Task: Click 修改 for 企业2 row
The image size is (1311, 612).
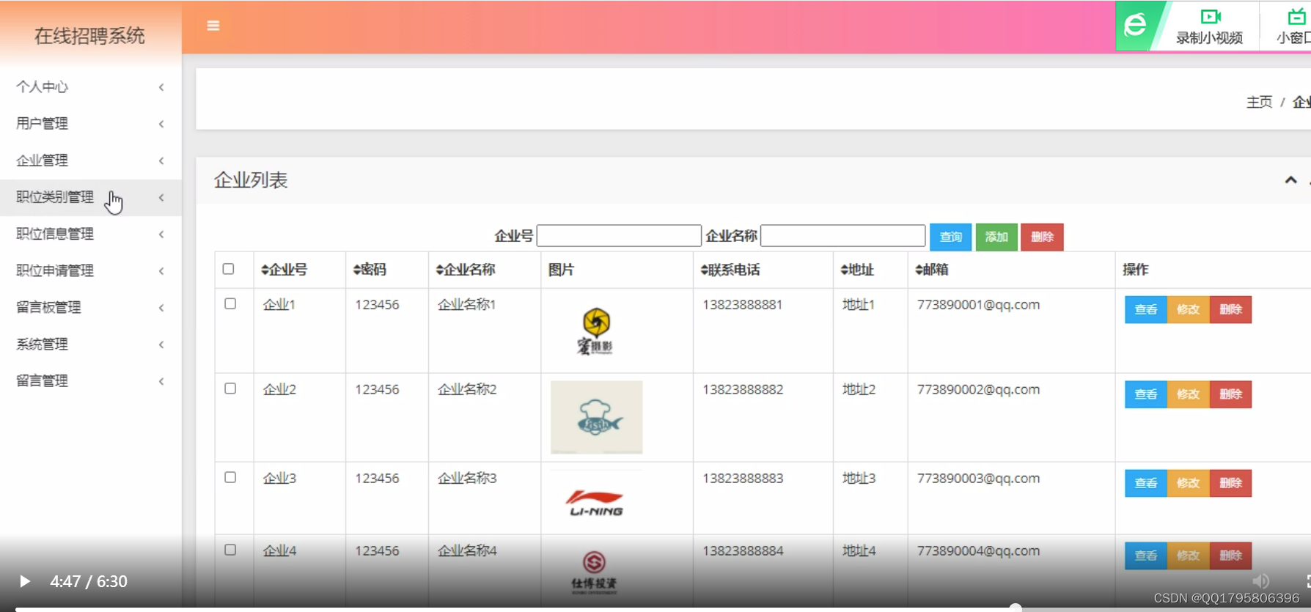Action: (x=1189, y=394)
